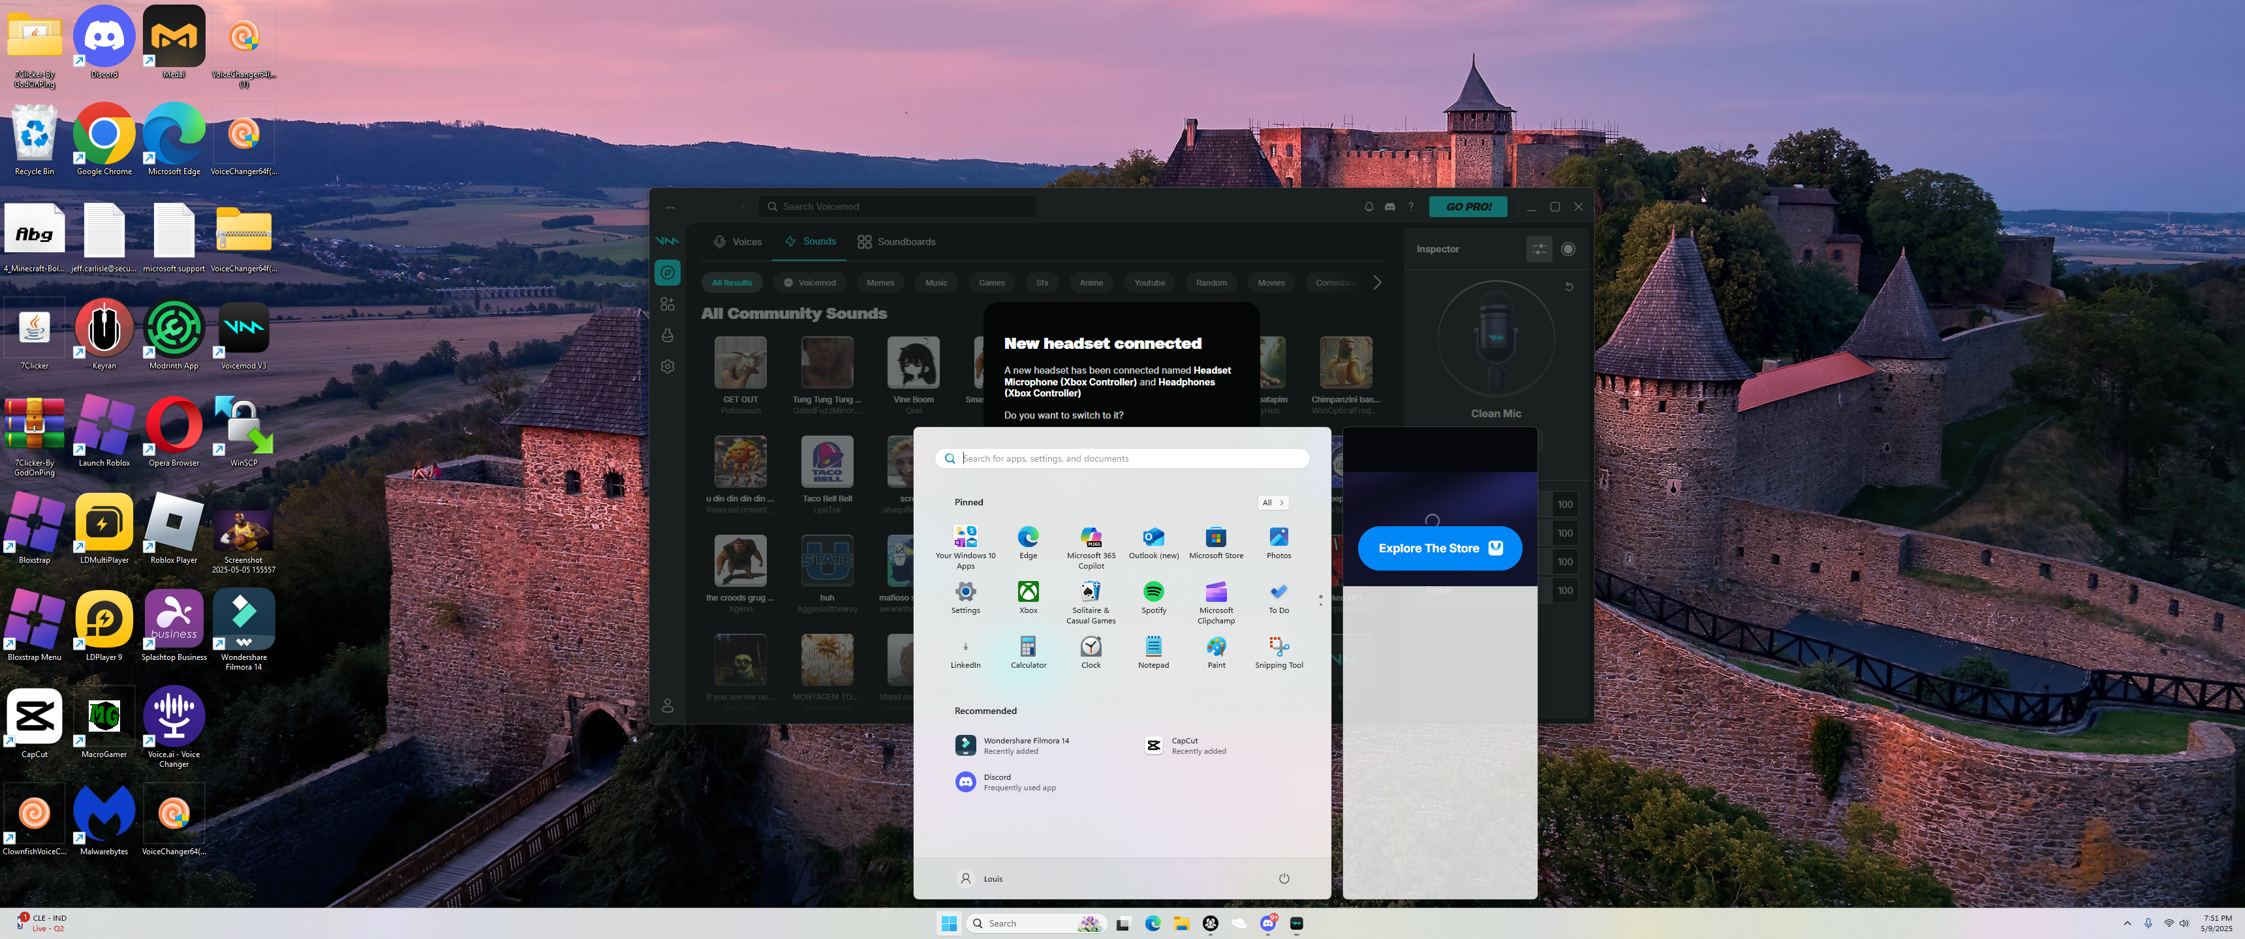This screenshot has width=2245, height=939.
Task: Toggle the circular button beside Inspector sliders
Action: (1568, 249)
